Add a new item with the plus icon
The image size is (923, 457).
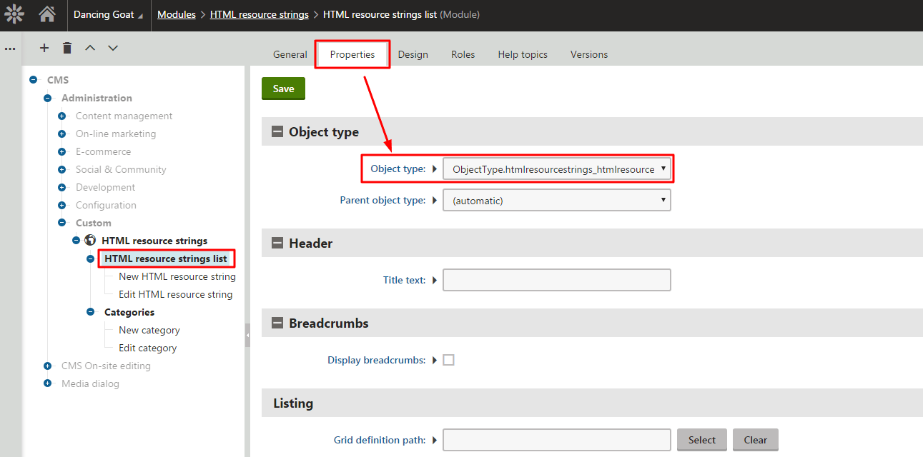point(44,48)
